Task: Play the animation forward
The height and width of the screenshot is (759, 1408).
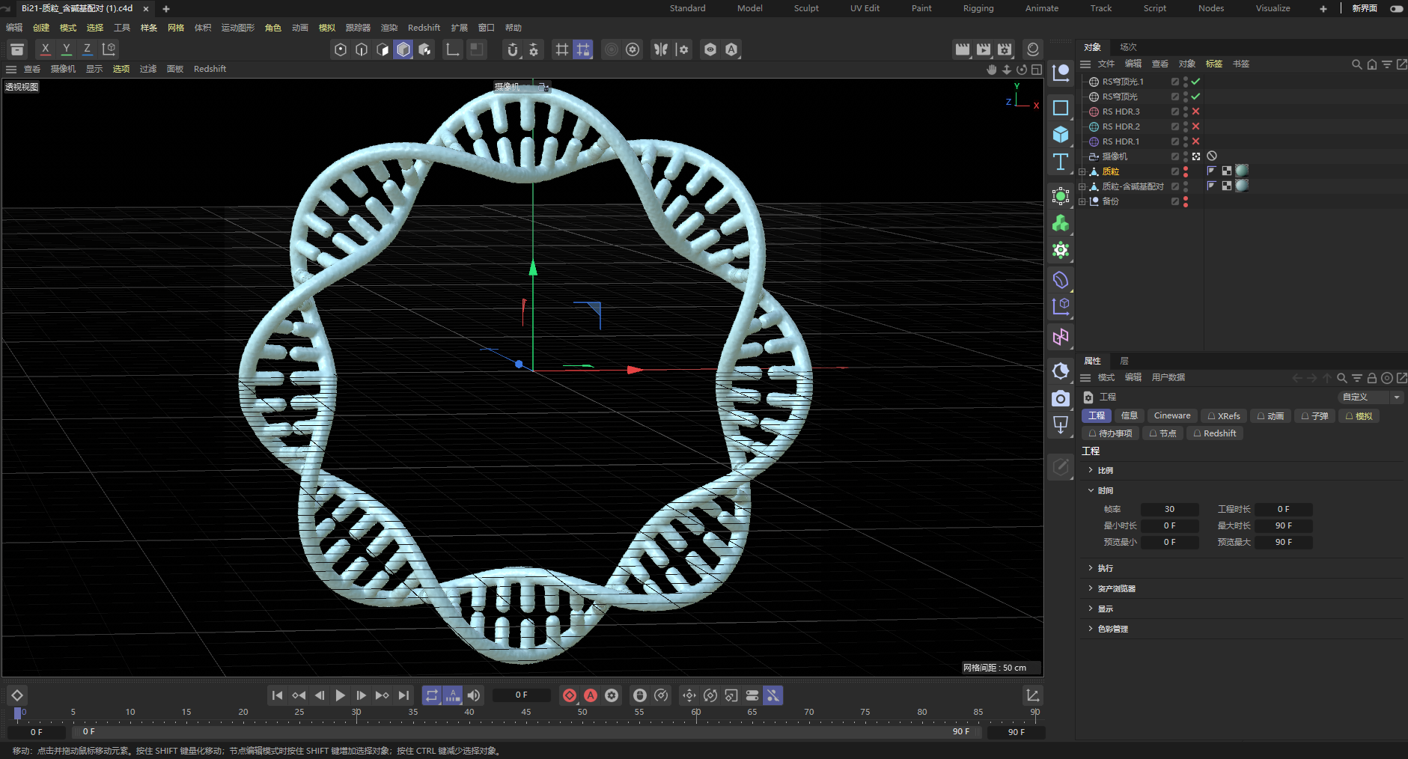Action: click(341, 695)
